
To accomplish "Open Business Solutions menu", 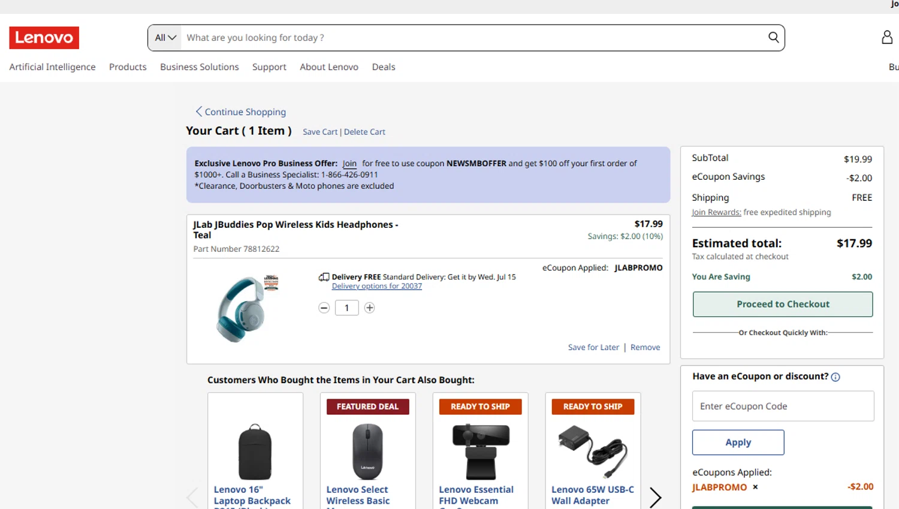I will click(x=200, y=67).
